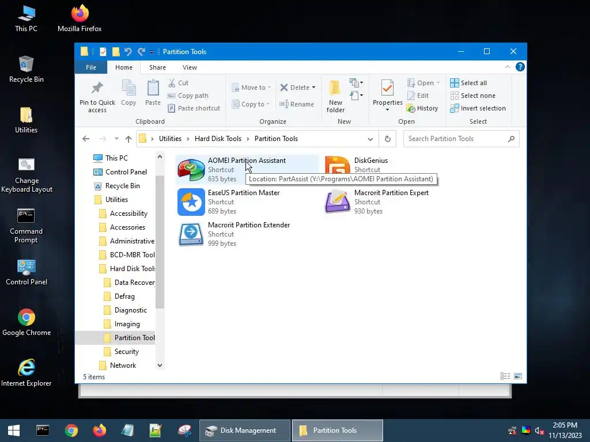The image size is (590, 442).
Task: Switch to Details view layout icon
Action: tap(505, 376)
